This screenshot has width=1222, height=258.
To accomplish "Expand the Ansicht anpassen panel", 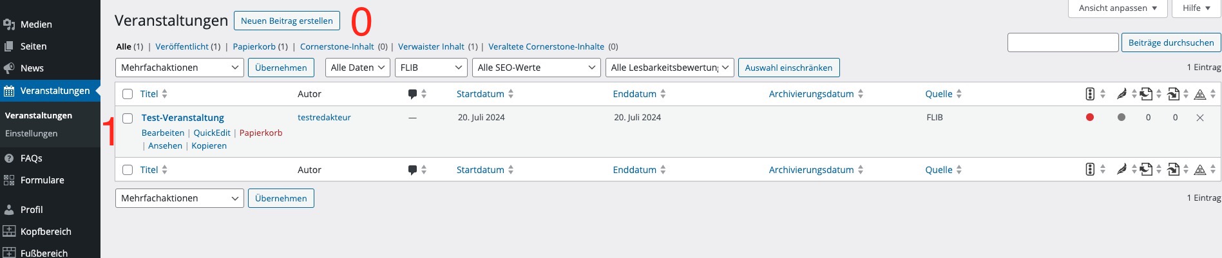I will (1118, 8).
